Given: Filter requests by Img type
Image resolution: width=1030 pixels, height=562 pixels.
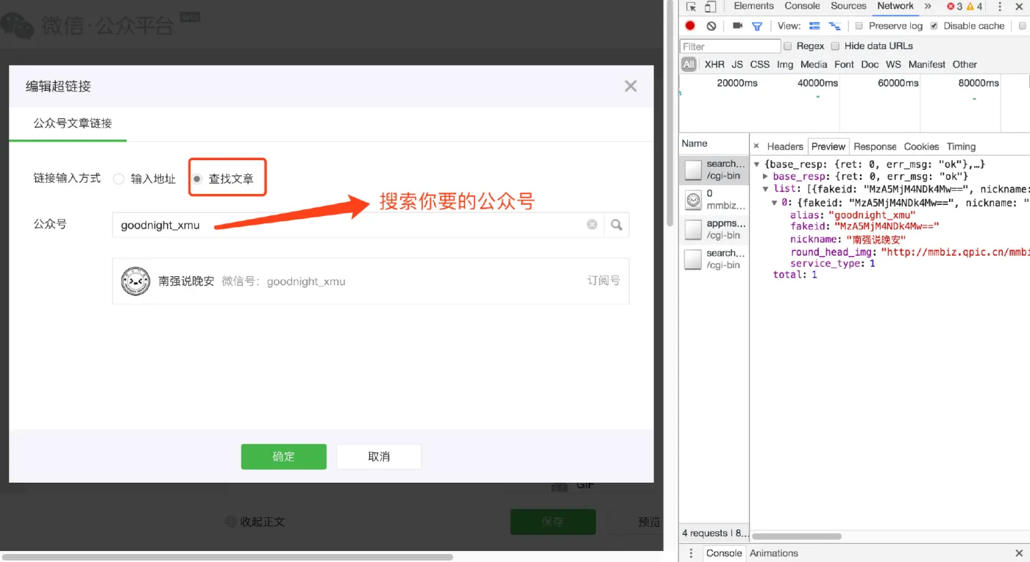Looking at the screenshot, I should tap(785, 65).
